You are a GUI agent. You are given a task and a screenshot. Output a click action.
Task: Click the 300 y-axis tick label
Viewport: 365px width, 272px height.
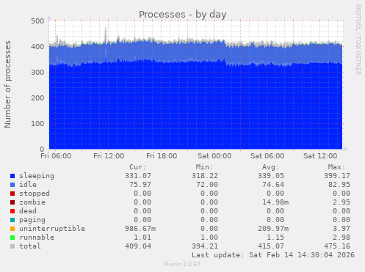(x=37, y=73)
